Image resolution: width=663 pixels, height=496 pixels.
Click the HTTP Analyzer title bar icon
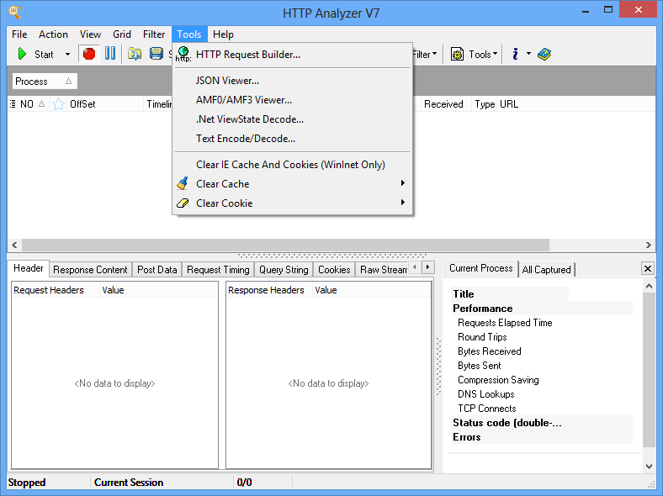point(15,12)
